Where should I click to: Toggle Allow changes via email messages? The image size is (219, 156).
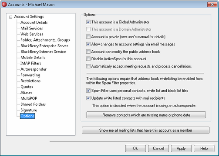pos(88,44)
